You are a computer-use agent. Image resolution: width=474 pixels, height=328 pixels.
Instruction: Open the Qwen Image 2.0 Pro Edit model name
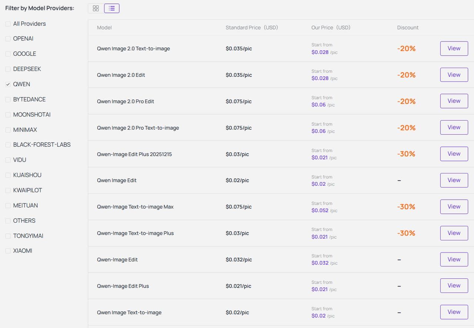tap(125, 101)
